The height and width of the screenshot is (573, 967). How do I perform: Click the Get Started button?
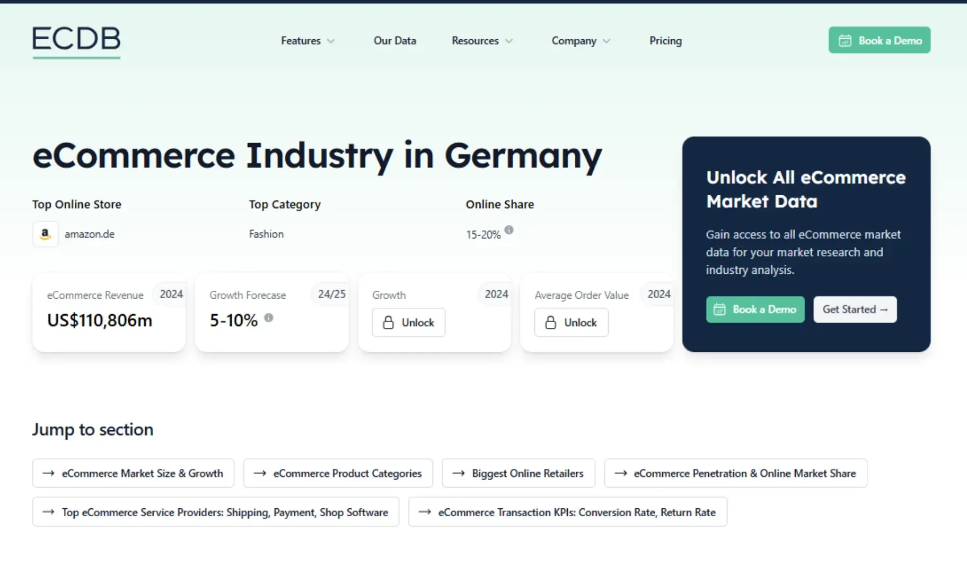pyautogui.click(x=855, y=309)
